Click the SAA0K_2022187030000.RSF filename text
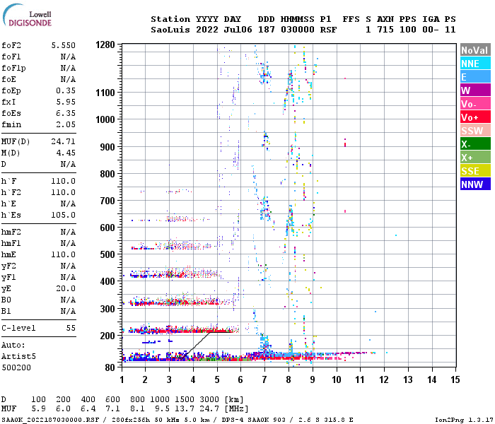 coord(50,420)
